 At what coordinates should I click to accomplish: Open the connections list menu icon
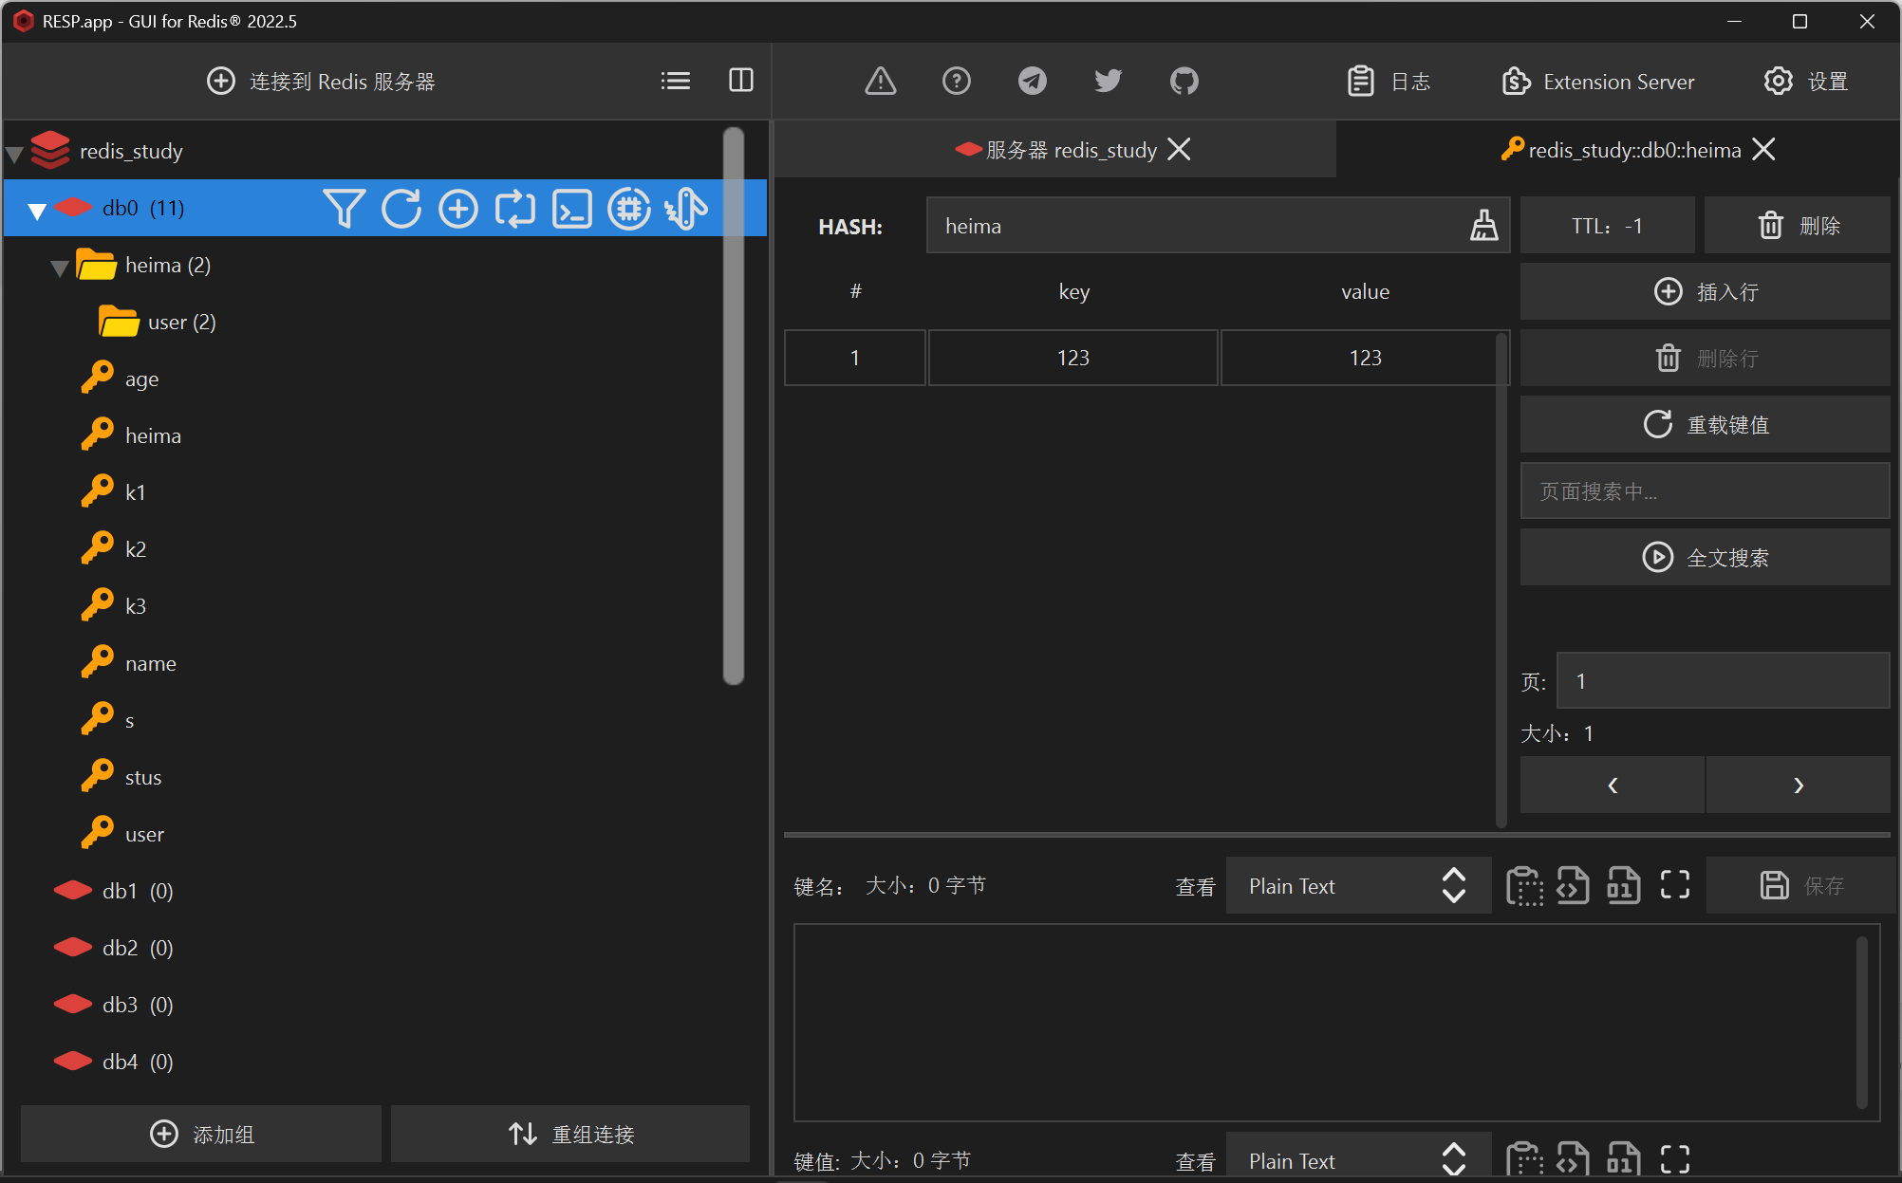[676, 82]
